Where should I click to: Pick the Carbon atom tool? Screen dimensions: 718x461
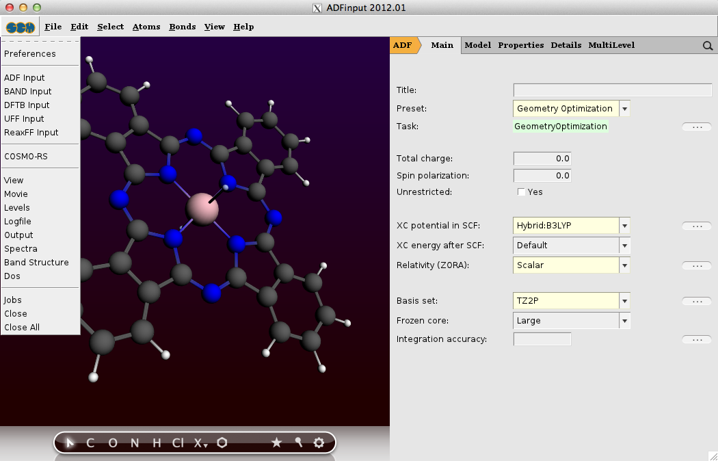[x=90, y=443]
